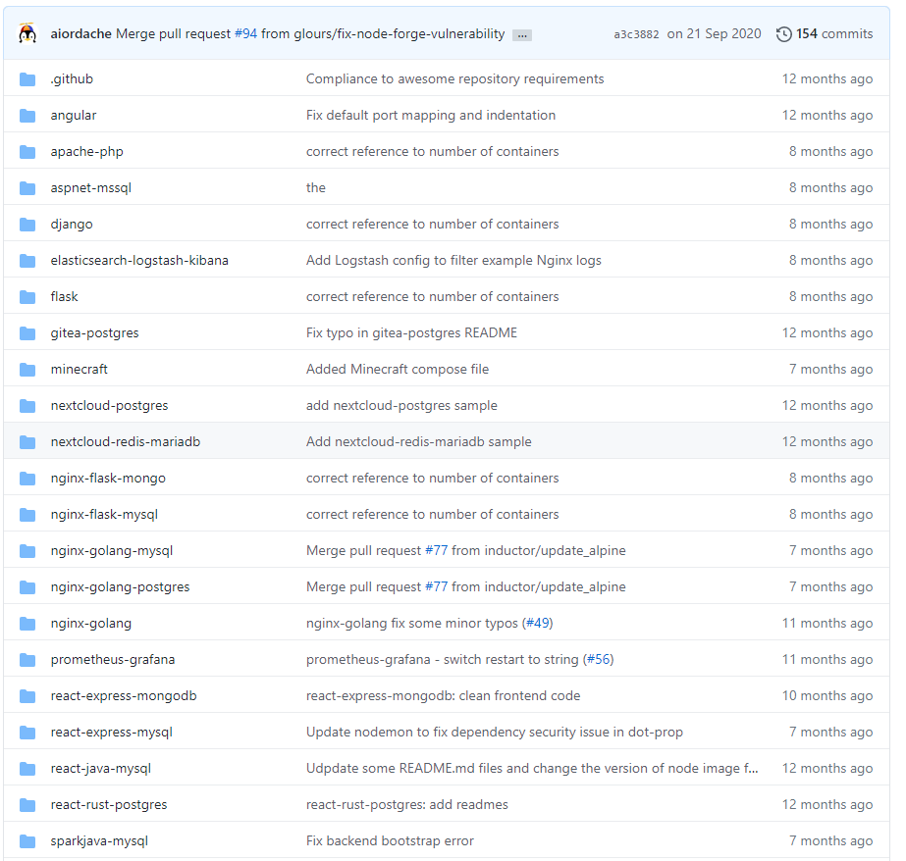Viewport: 906px width, 861px height.
Task: Click the prometheus-grafana folder icon
Action: 27,660
